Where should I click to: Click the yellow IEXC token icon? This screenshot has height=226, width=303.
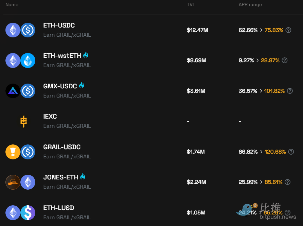coord(23,121)
